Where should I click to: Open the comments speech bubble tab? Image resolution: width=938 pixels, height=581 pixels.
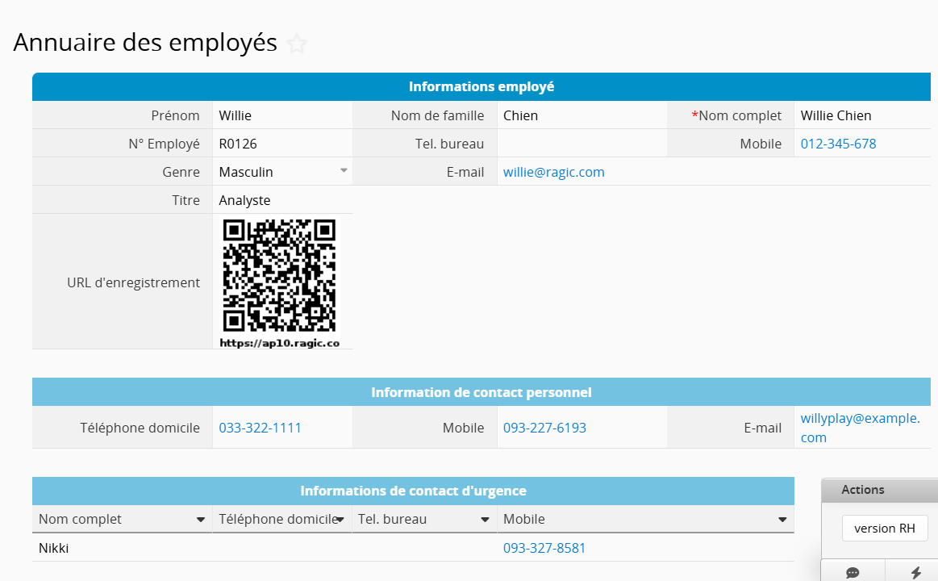(853, 572)
